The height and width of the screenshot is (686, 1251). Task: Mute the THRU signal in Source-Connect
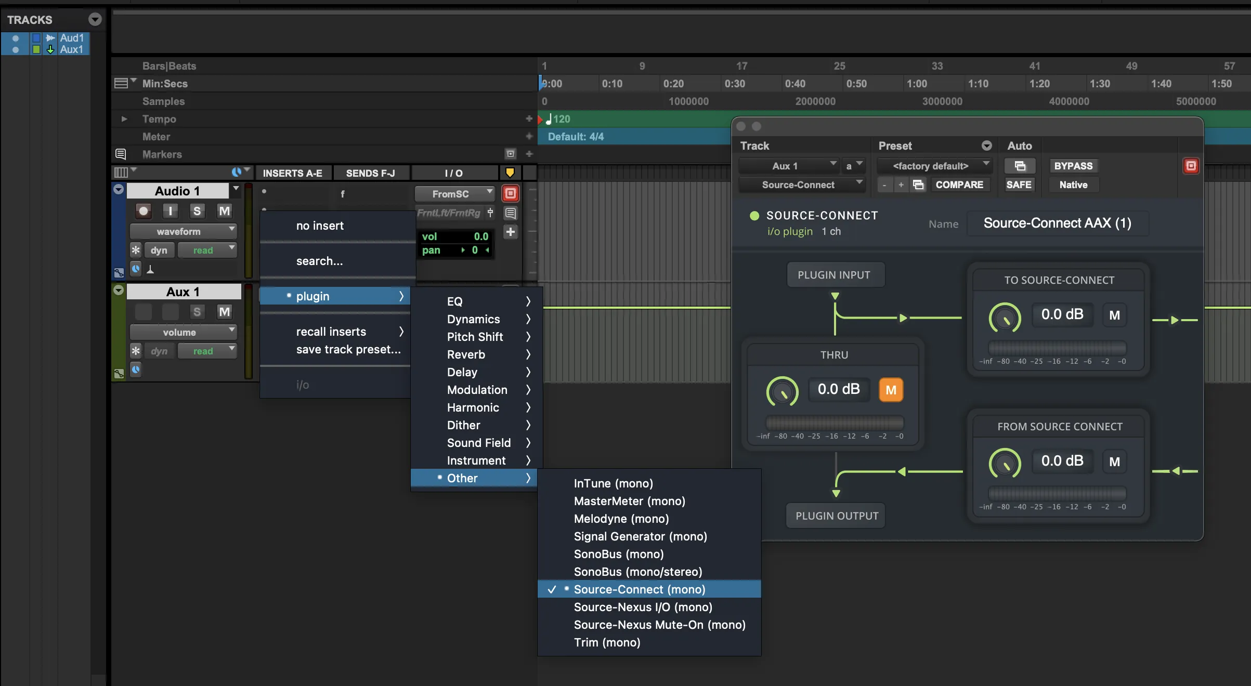click(891, 390)
